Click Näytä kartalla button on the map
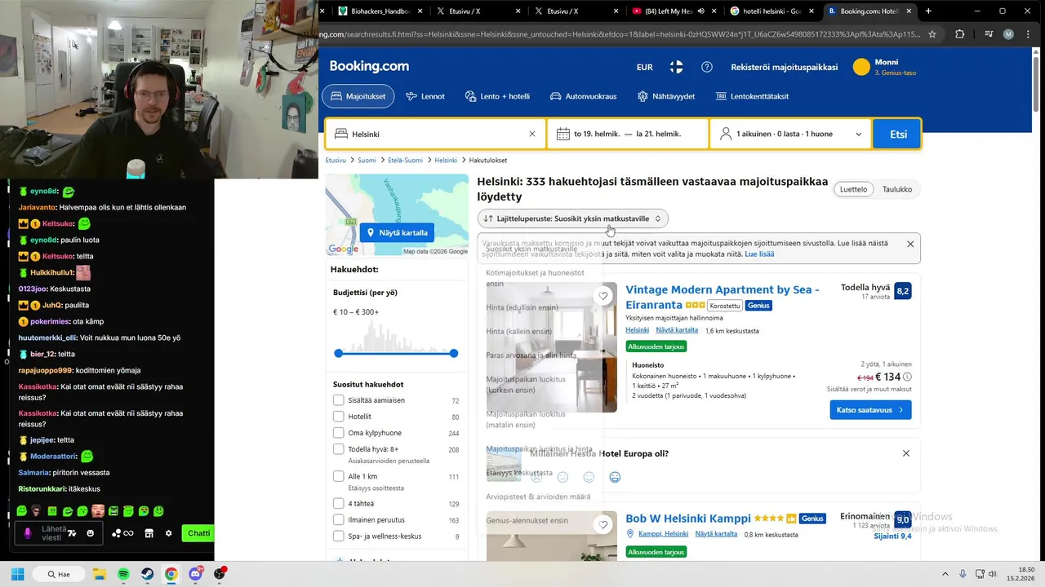The width and height of the screenshot is (1045, 587). coord(397,232)
